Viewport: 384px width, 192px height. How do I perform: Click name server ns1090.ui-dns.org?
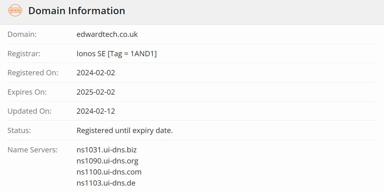point(107,161)
